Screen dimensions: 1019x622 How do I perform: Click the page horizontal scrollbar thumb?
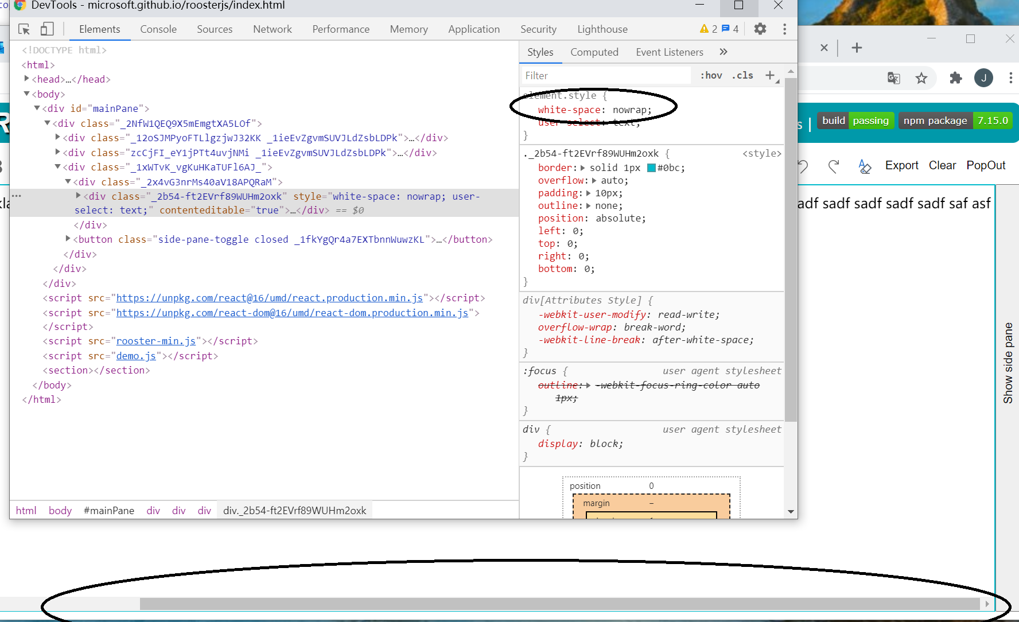(559, 604)
